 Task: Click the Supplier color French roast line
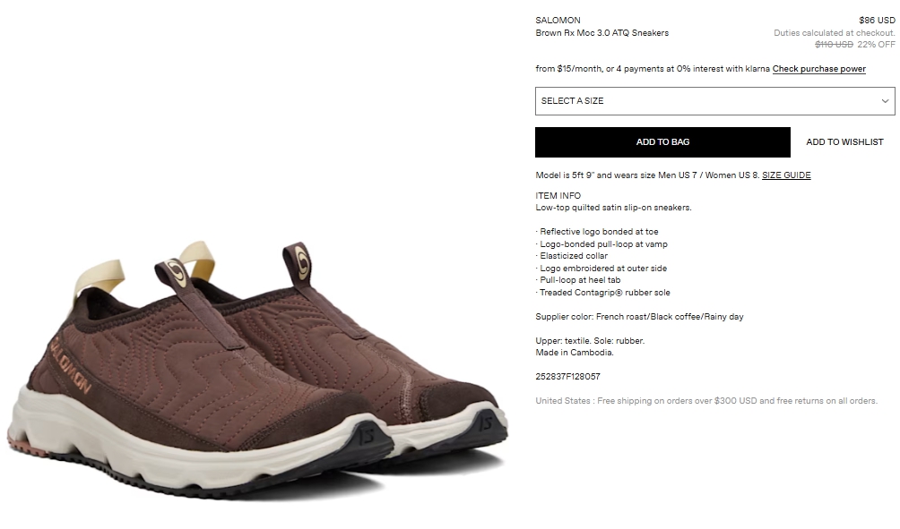(x=639, y=316)
